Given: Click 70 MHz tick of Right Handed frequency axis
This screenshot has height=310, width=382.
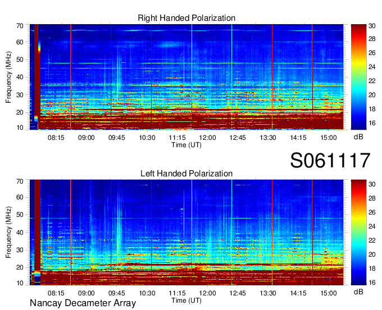Looking at the screenshot, I should click(x=20, y=26).
